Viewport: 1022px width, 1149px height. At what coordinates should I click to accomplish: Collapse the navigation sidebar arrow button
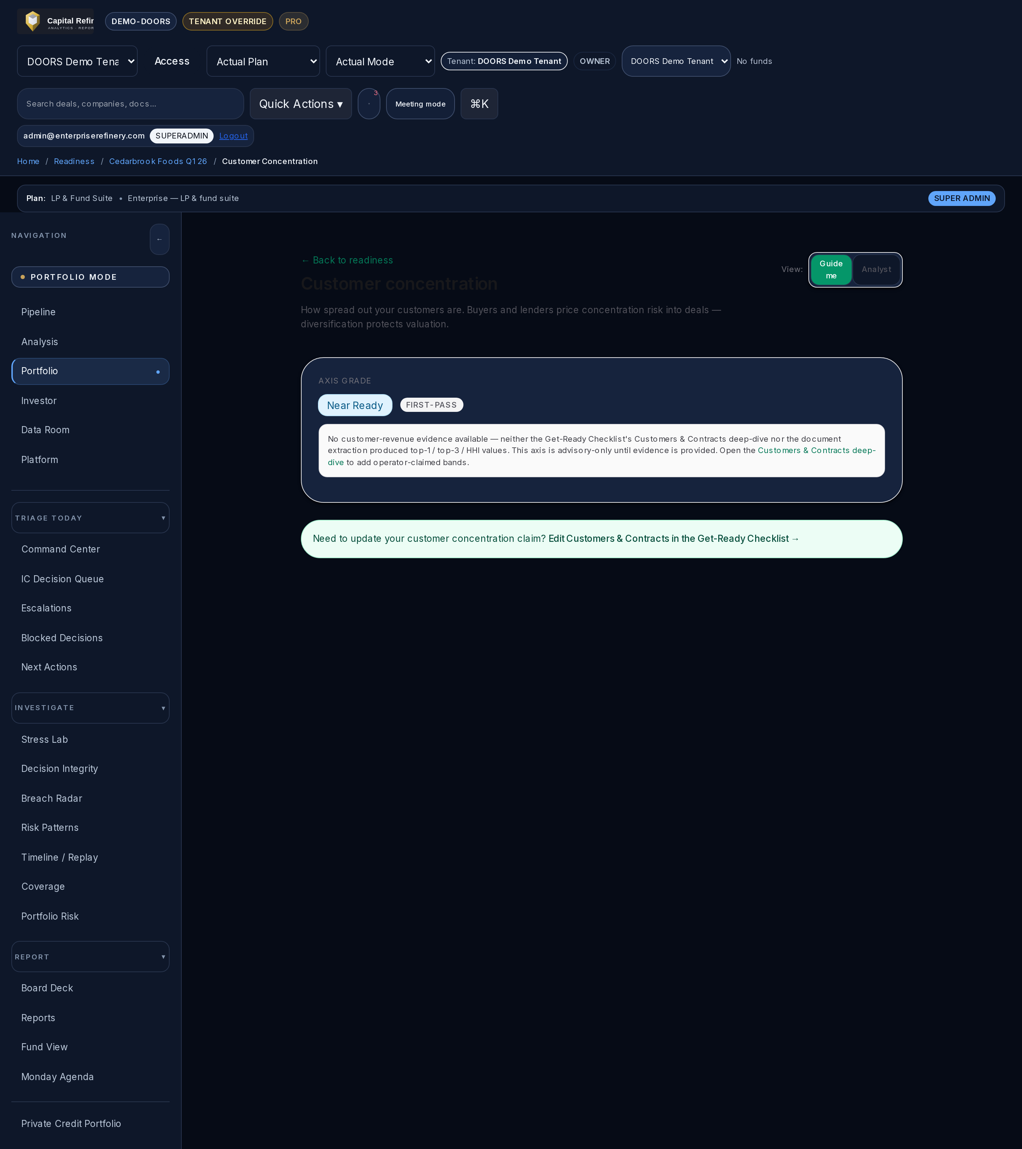coord(160,239)
